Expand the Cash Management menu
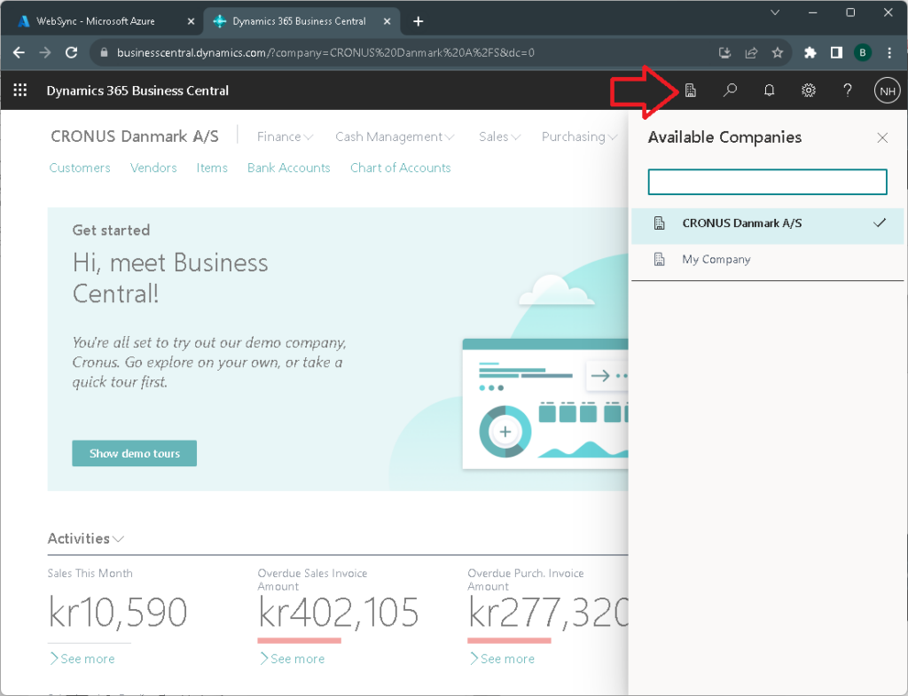Image resolution: width=908 pixels, height=696 pixels. [395, 137]
